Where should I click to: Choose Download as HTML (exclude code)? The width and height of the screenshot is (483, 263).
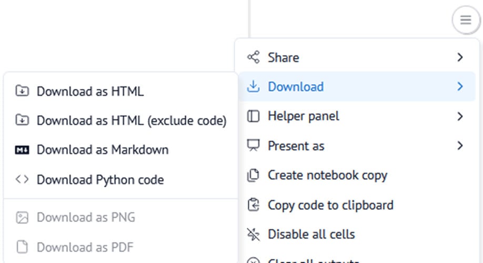(x=132, y=121)
